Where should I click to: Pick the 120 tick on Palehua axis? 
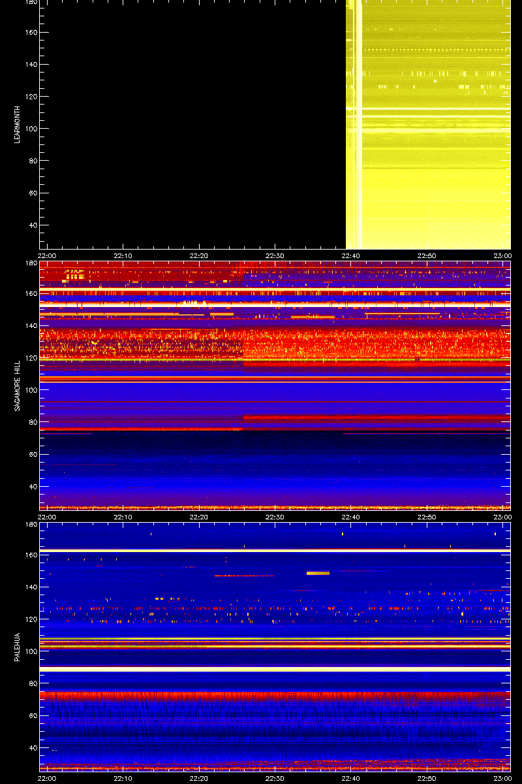click(31, 619)
